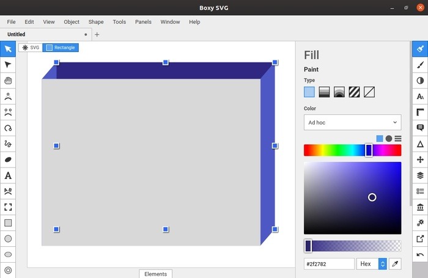
Task: Choose the Arc tool
Action: (x=8, y=128)
